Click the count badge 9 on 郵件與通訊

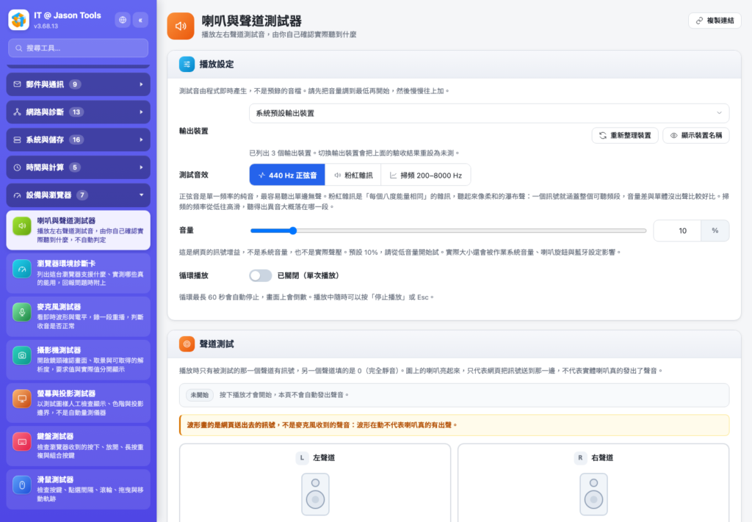pyautogui.click(x=75, y=84)
